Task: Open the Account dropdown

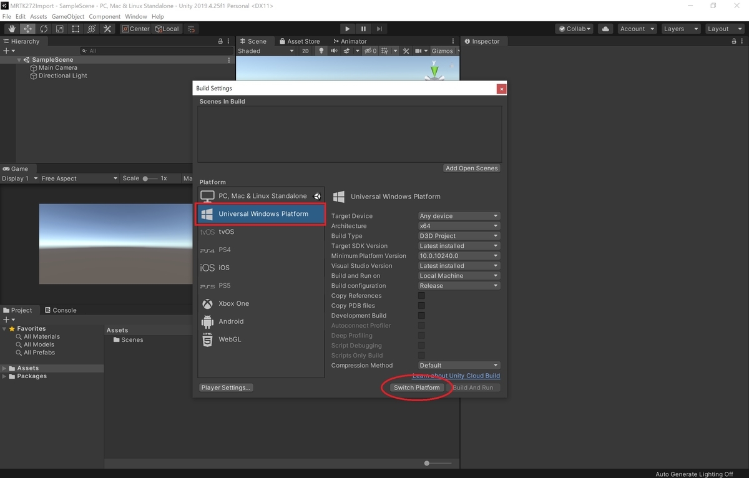Action: coord(637,29)
